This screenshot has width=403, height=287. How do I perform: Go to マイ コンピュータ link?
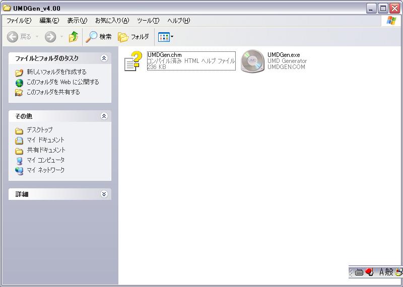(x=45, y=160)
